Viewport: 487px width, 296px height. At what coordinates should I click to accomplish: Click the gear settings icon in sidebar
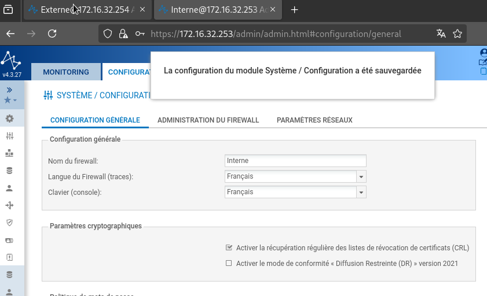pyautogui.click(x=9, y=119)
